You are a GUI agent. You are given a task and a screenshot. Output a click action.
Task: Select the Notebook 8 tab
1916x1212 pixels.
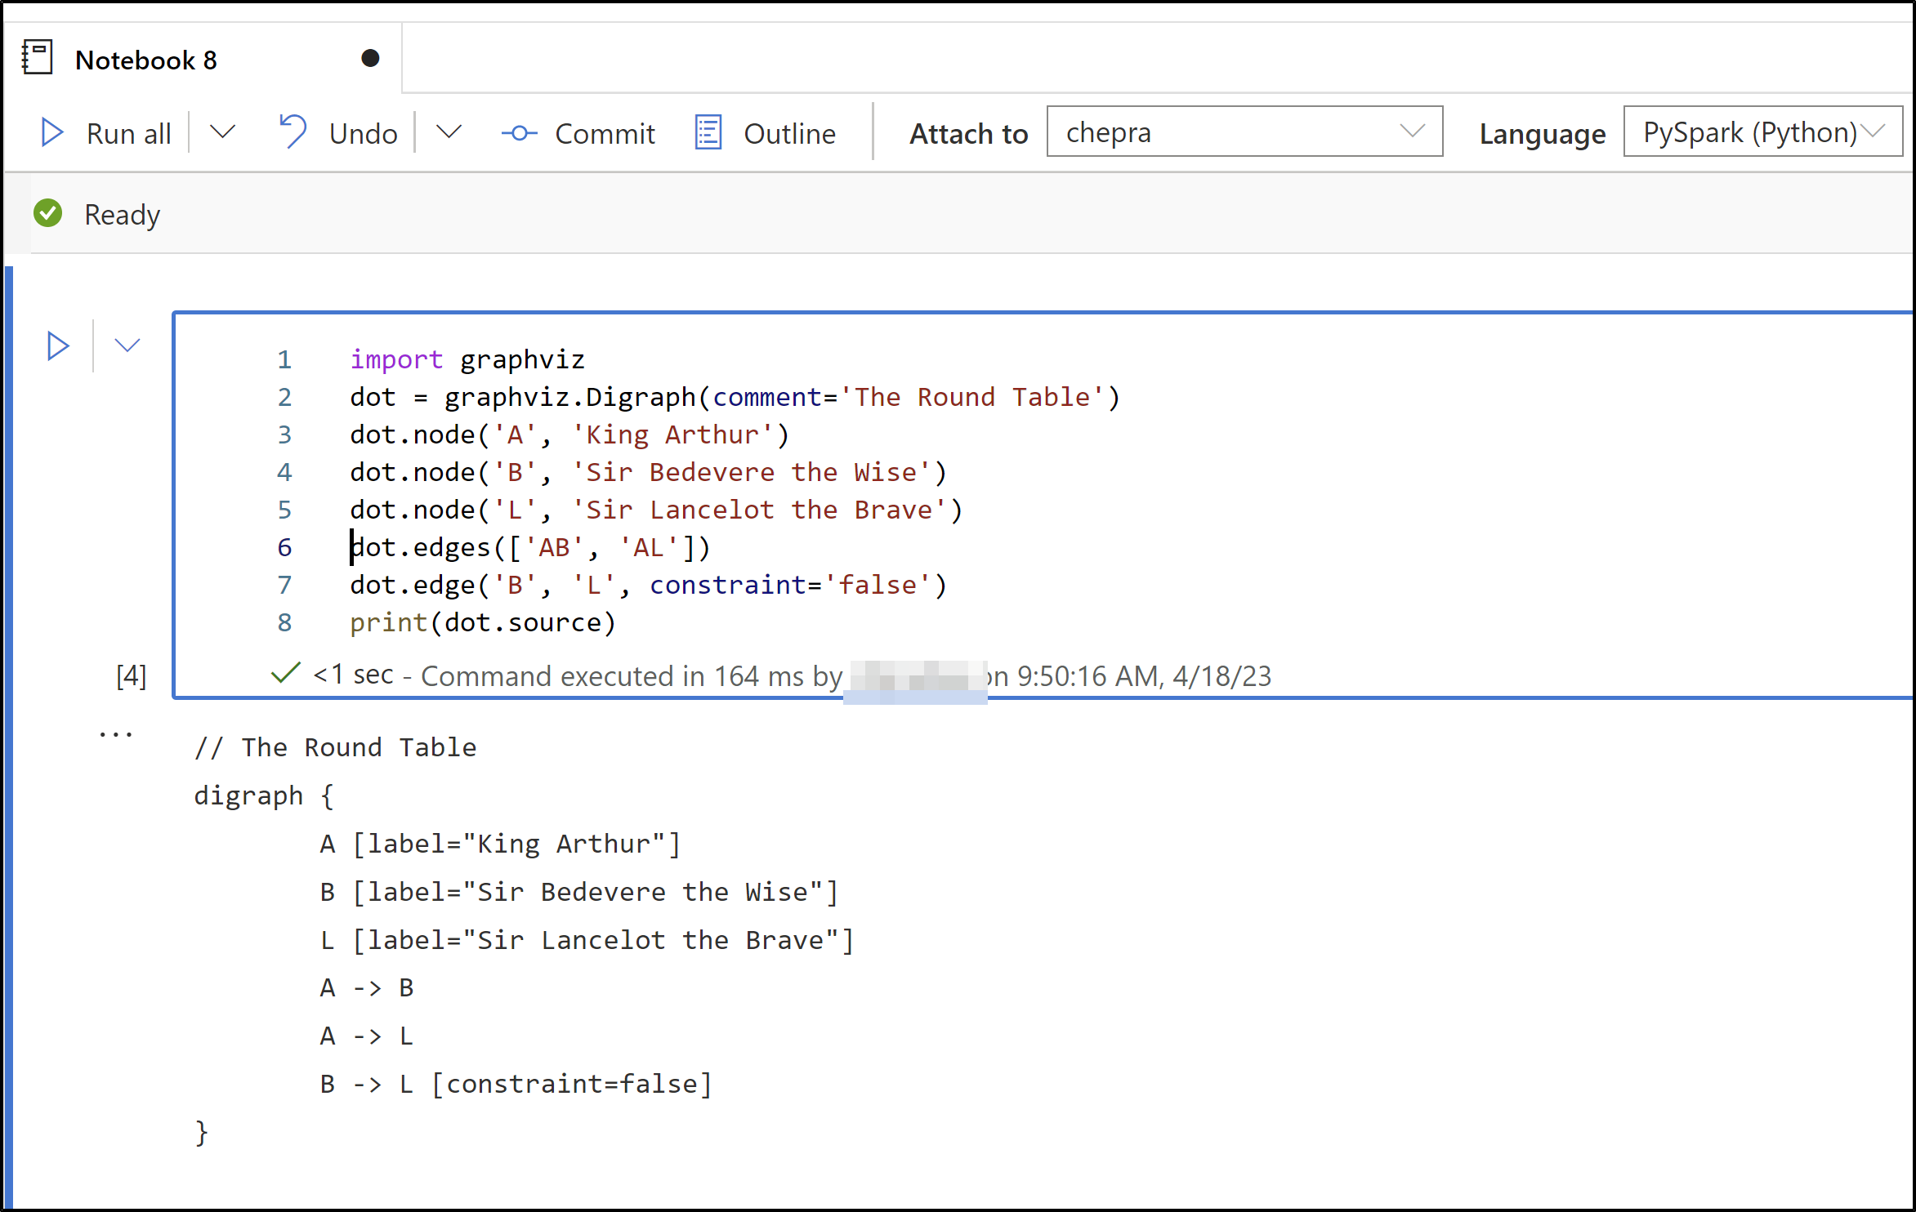(145, 60)
